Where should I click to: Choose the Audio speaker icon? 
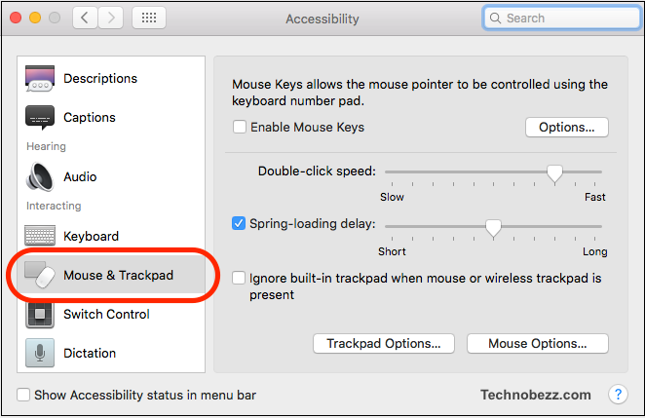click(x=40, y=177)
